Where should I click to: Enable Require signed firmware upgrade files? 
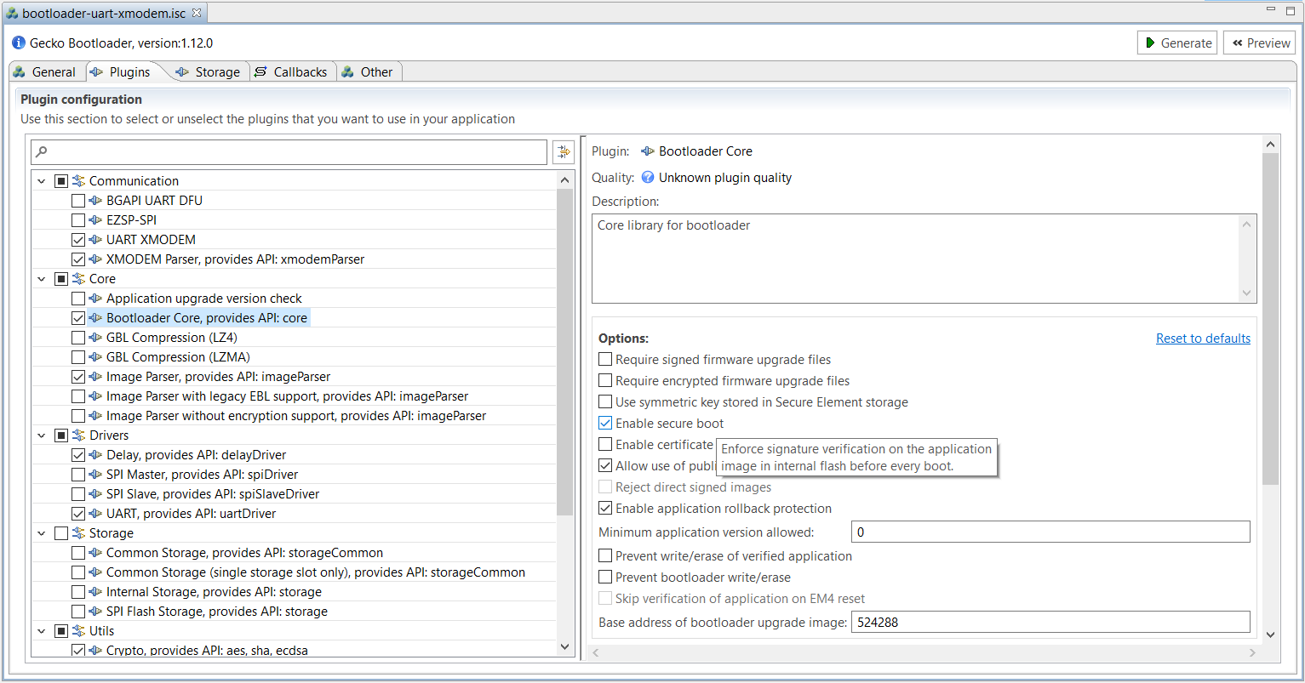(605, 360)
